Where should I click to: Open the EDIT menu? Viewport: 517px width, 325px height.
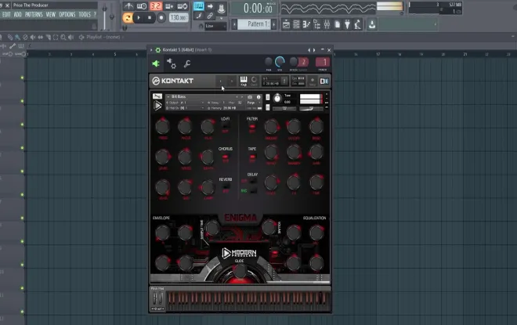click(6, 15)
